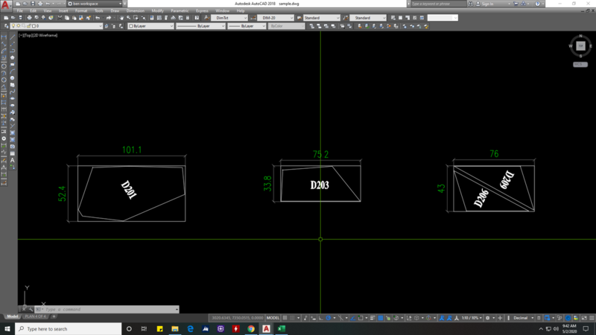The height and width of the screenshot is (335, 596).
Task: Open the Modify menu
Action: pyautogui.click(x=157, y=11)
